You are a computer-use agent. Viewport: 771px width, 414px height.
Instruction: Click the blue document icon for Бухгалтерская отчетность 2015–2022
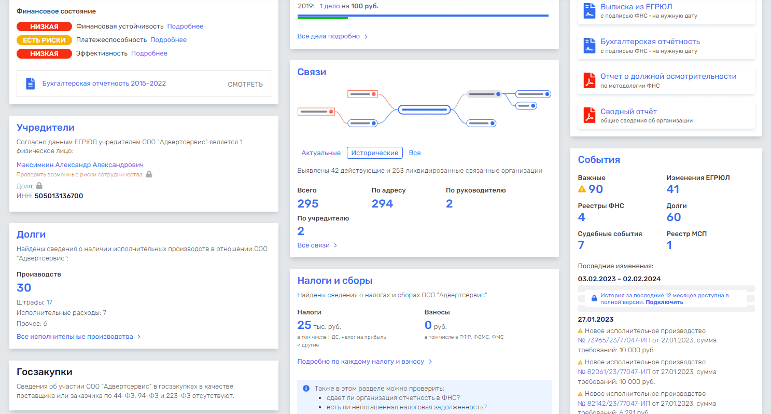[x=31, y=84]
